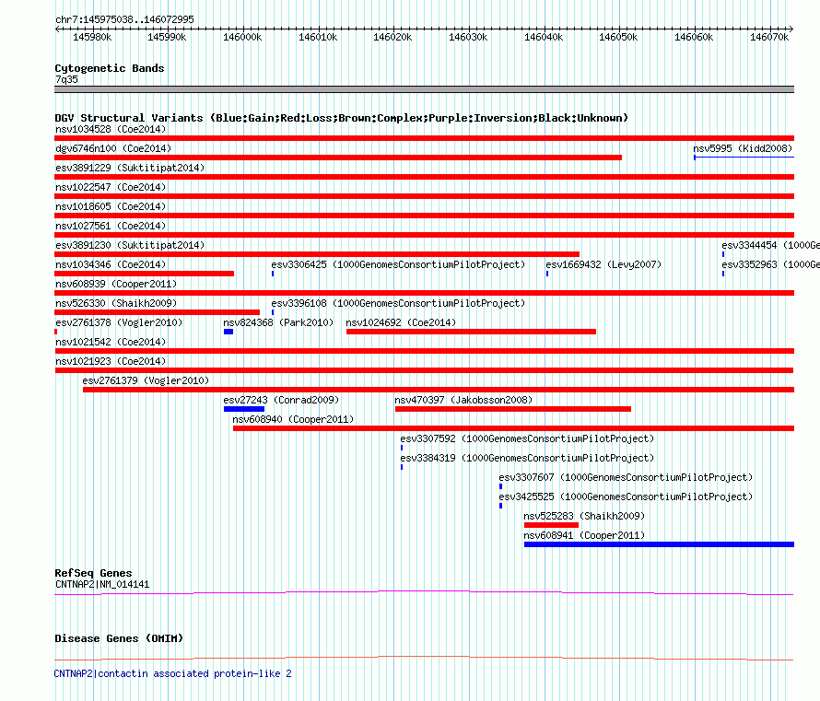Click the 7q35 band label

[x=66, y=79]
